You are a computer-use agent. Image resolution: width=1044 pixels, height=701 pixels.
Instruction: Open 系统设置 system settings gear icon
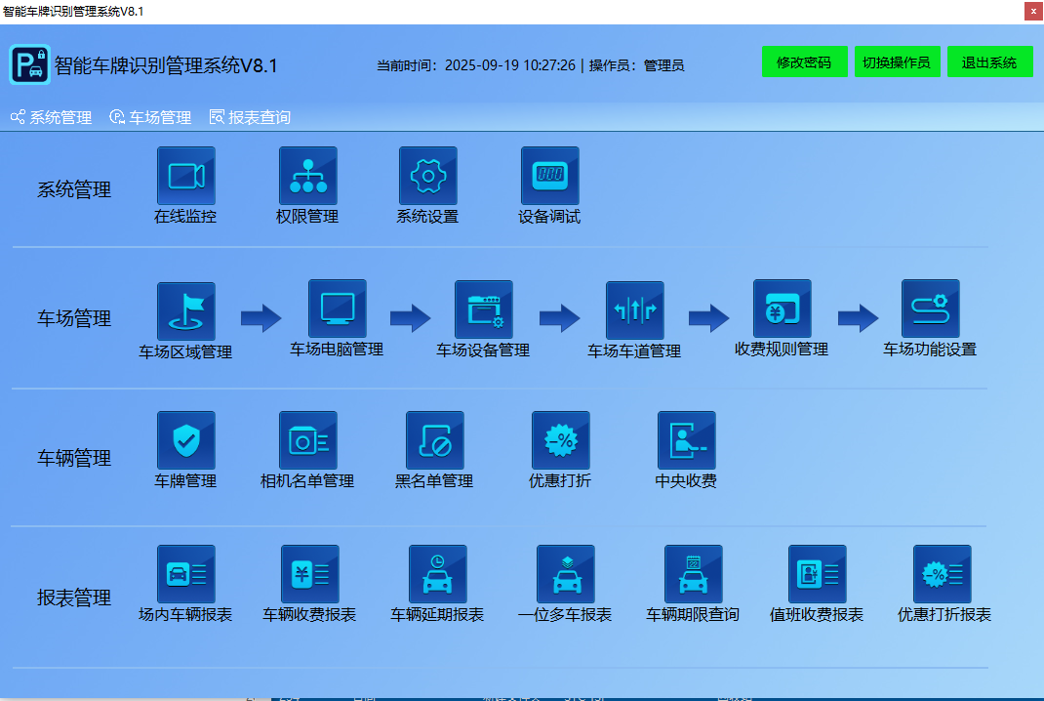coord(427,176)
